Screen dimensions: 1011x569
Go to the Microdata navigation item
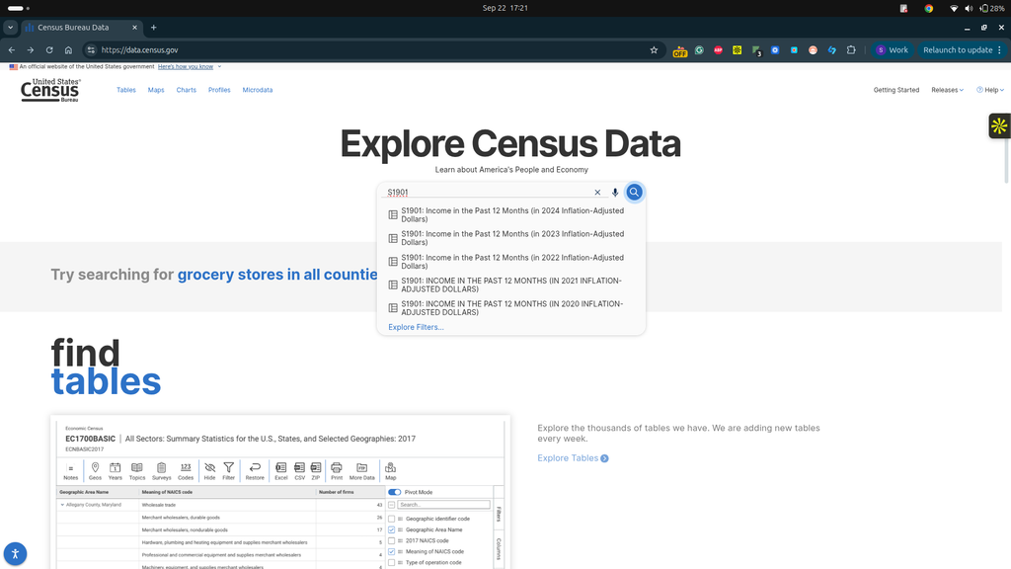point(258,90)
